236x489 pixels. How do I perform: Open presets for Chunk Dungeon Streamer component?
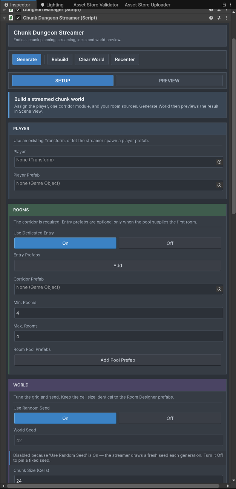pyautogui.click(x=219, y=18)
